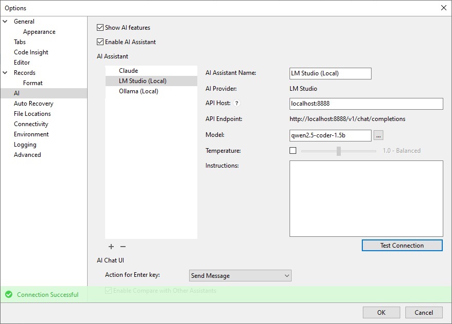Click the Instructions text area
Viewport: 452px width, 324px height.
366,198
